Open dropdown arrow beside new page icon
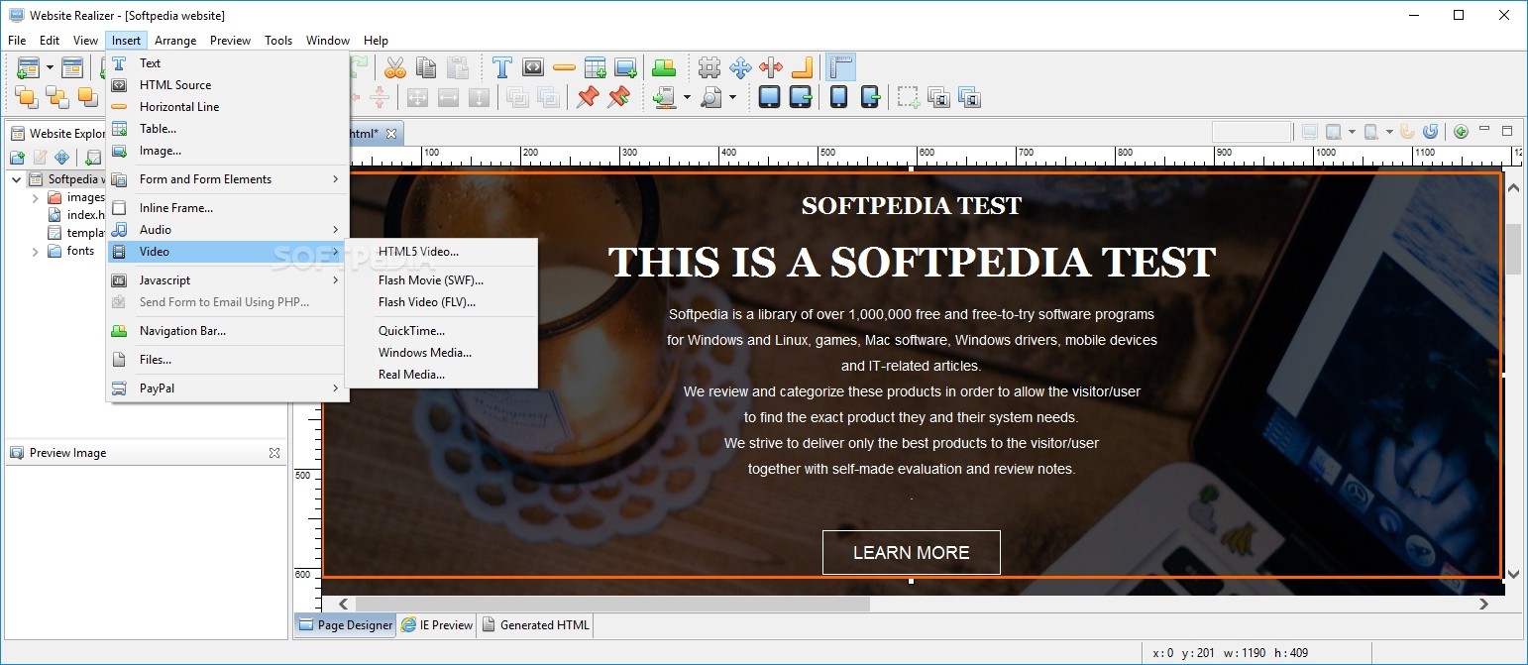 point(50,67)
